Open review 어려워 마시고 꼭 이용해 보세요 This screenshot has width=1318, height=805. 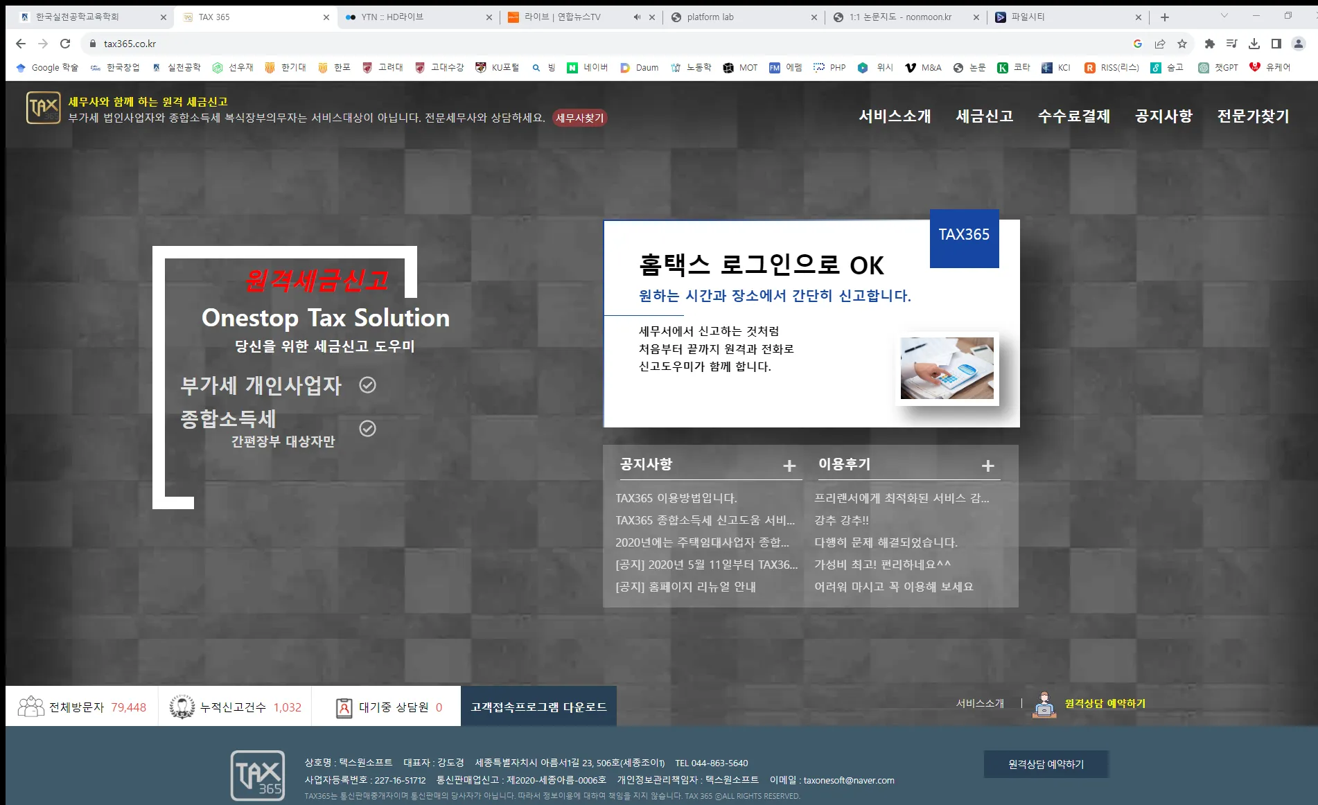click(x=894, y=587)
